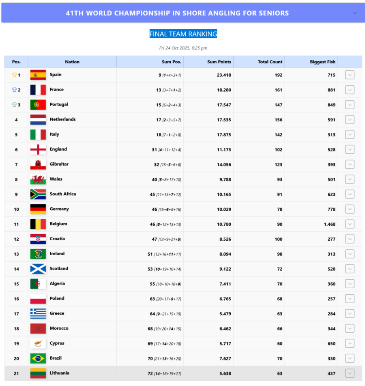Expand Lithuania's row details arrow
Image resolution: width=365 pixels, height=386 pixels.
pos(350,373)
